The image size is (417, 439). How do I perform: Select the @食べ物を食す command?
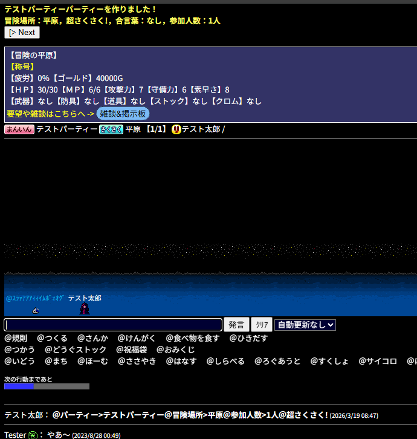193,338
